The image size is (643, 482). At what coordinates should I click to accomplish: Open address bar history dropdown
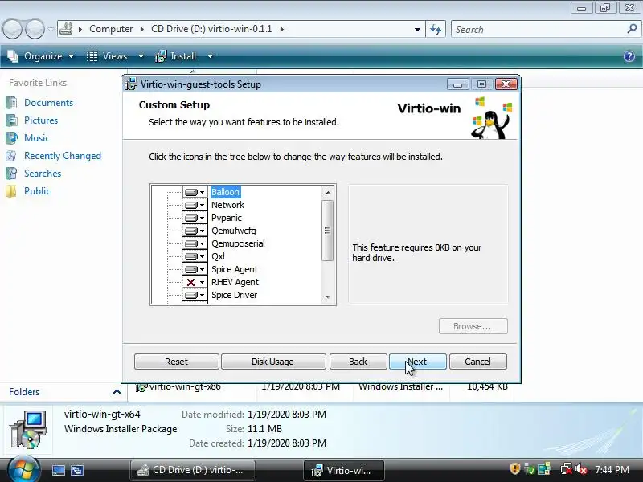pos(417,29)
